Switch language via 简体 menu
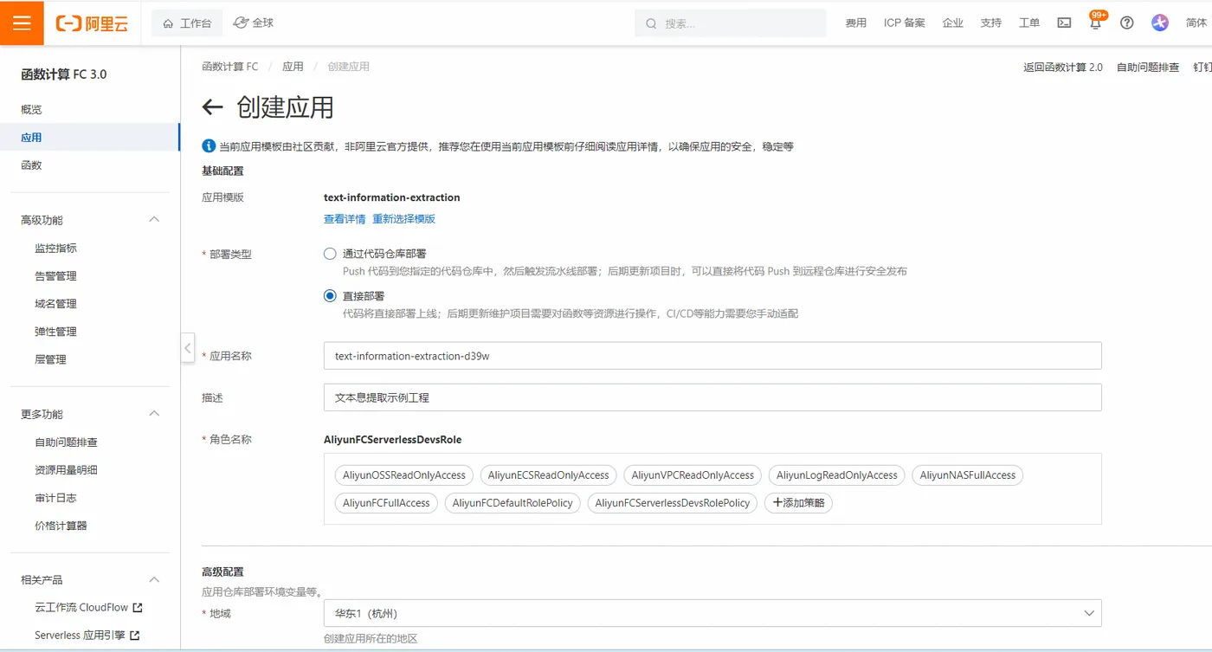Image resolution: width=1212 pixels, height=652 pixels. 1196,23
